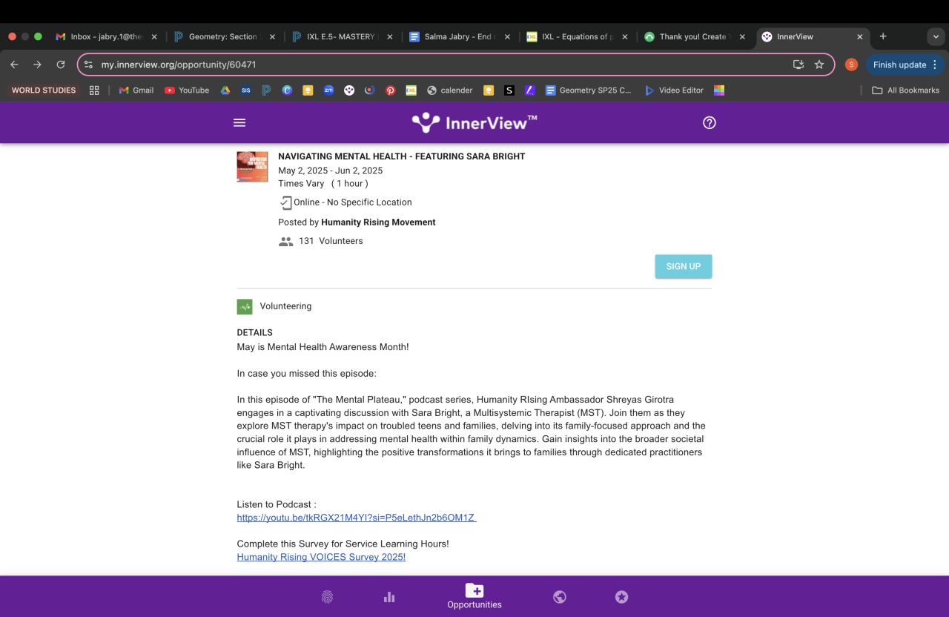Select the Opportunities tab in bottom bar
949x617 pixels.
pos(474,596)
